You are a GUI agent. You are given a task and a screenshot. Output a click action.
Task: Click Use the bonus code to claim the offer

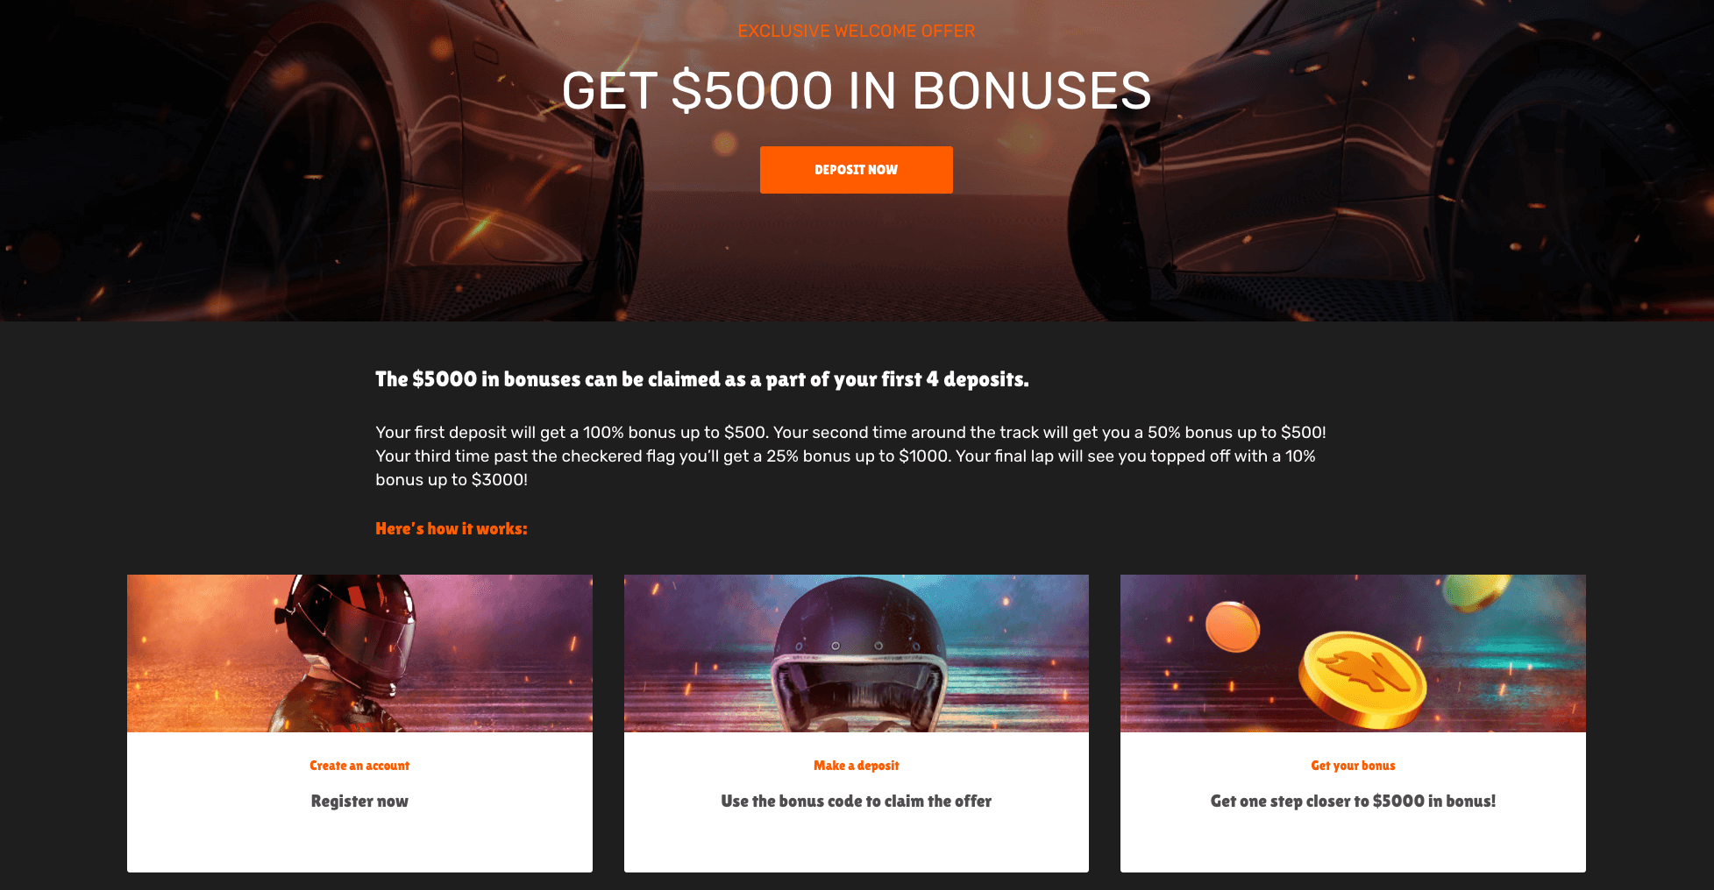click(856, 802)
